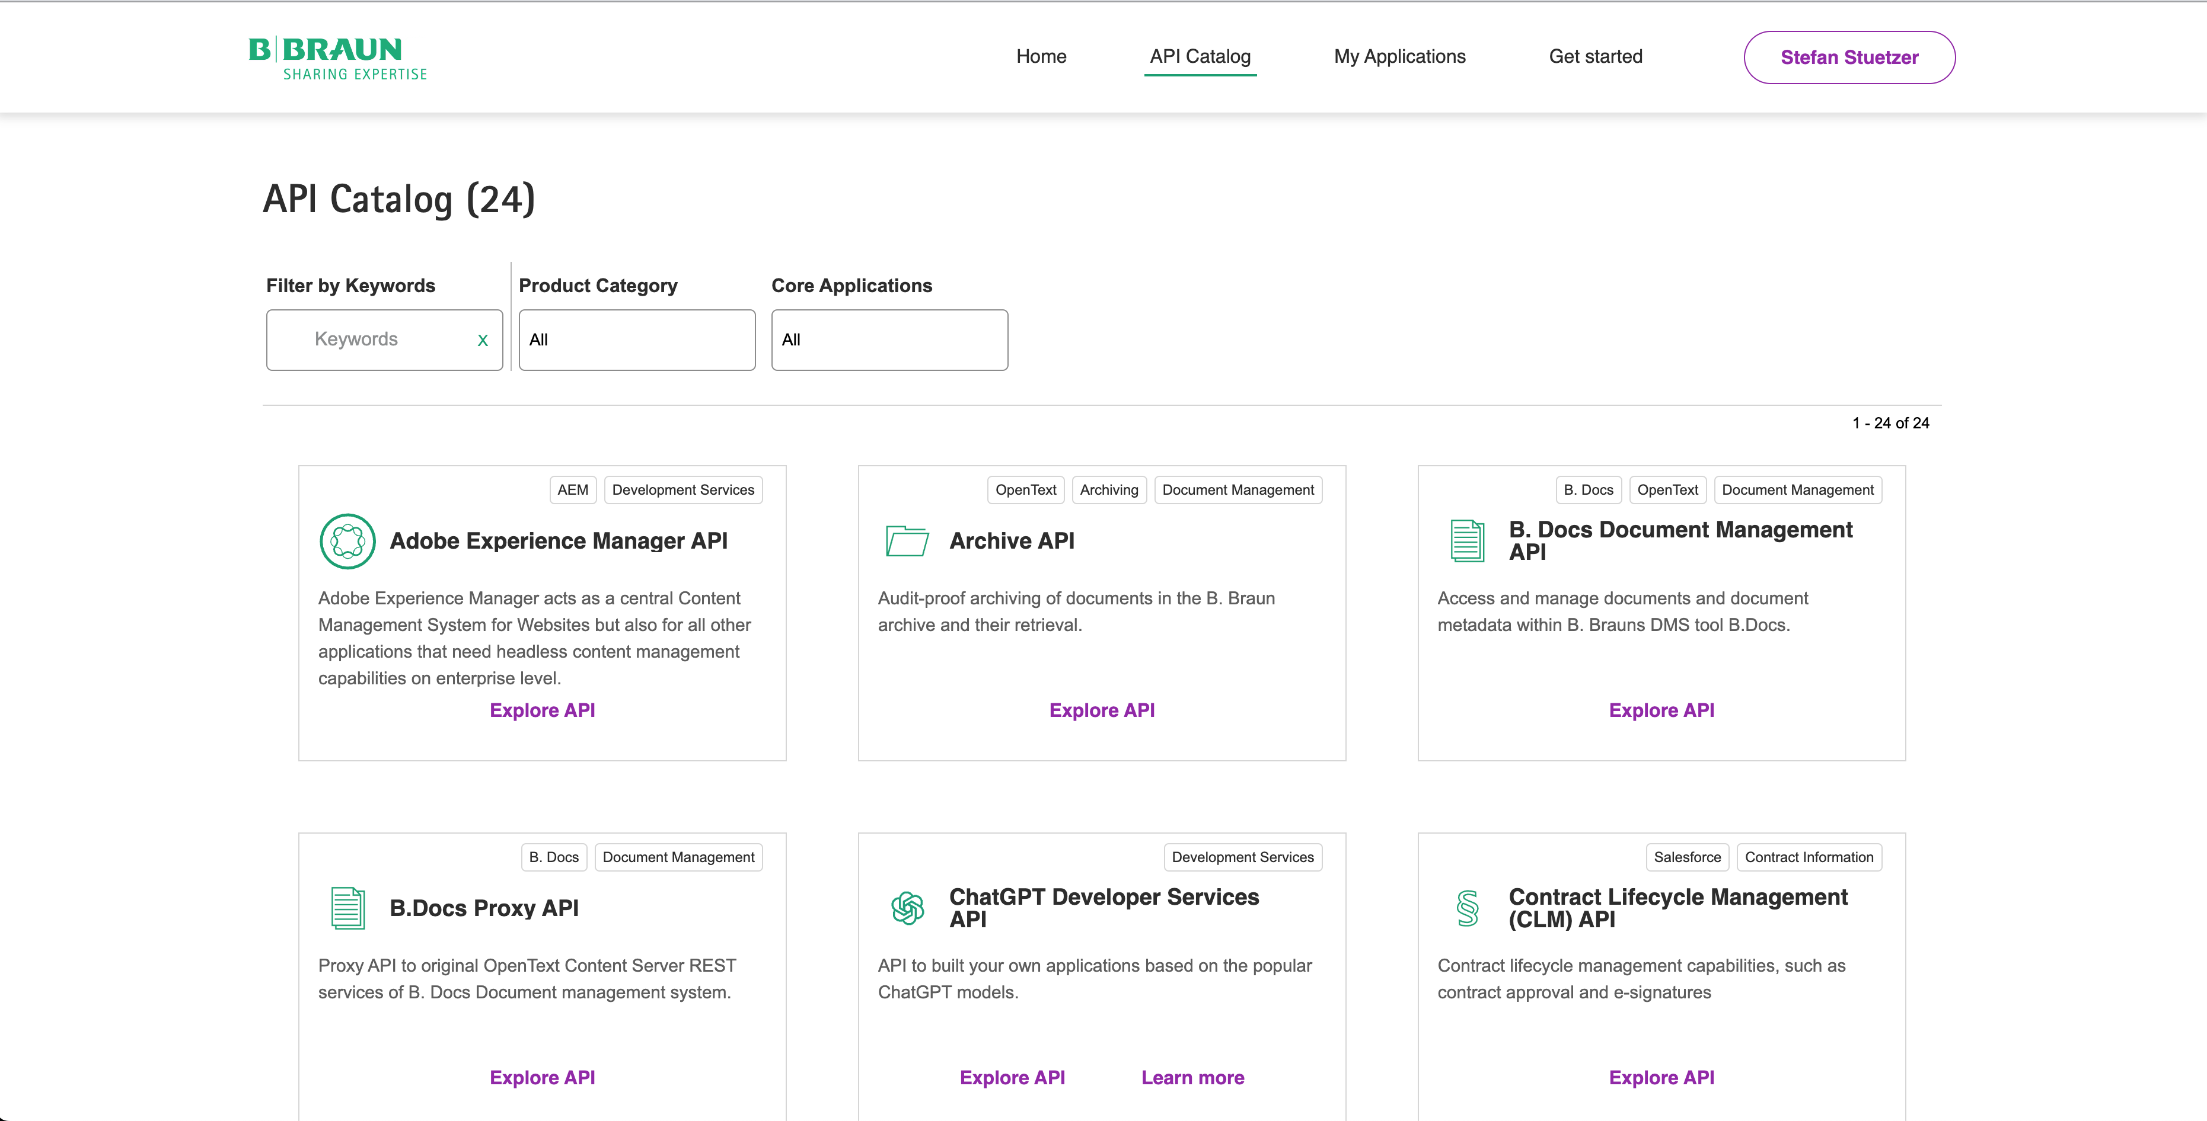
Task: Open the Product Category dropdown
Action: point(637,340)
